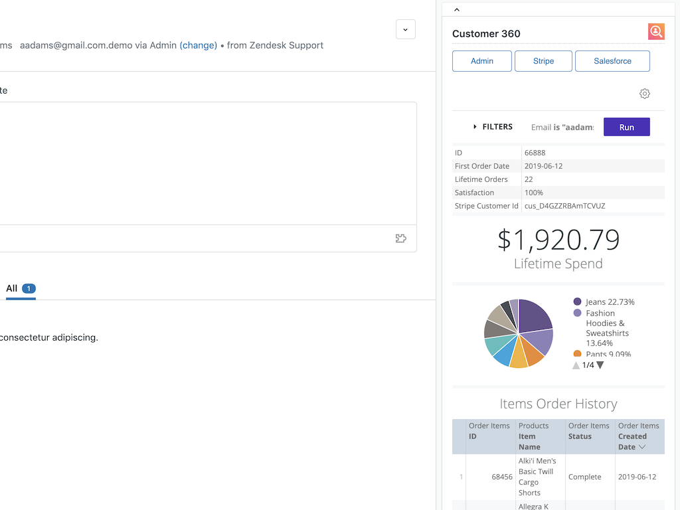Image resolution: width=680 pixels, height=510 pixels.
Task: Click the Customer 360 app icon
Action: coord(656,31)
